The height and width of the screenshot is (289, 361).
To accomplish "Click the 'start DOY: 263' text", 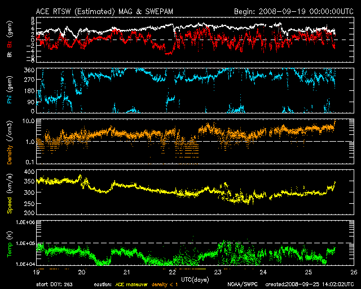I will pyautogui.click(x=54, y=284).
